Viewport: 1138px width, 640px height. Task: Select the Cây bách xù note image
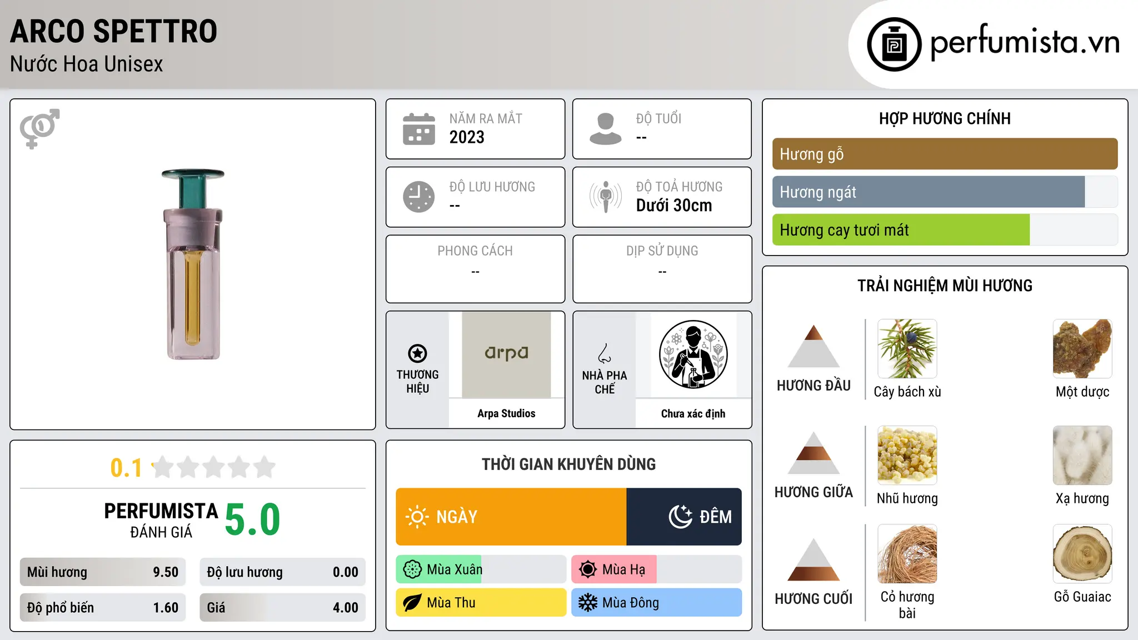tap(907, 349)
